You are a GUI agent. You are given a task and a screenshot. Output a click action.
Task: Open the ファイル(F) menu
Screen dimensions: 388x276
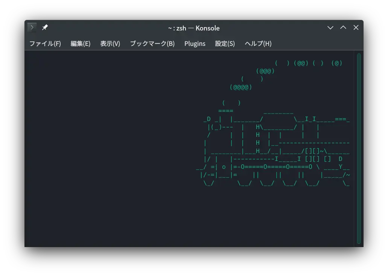[45, 44]
